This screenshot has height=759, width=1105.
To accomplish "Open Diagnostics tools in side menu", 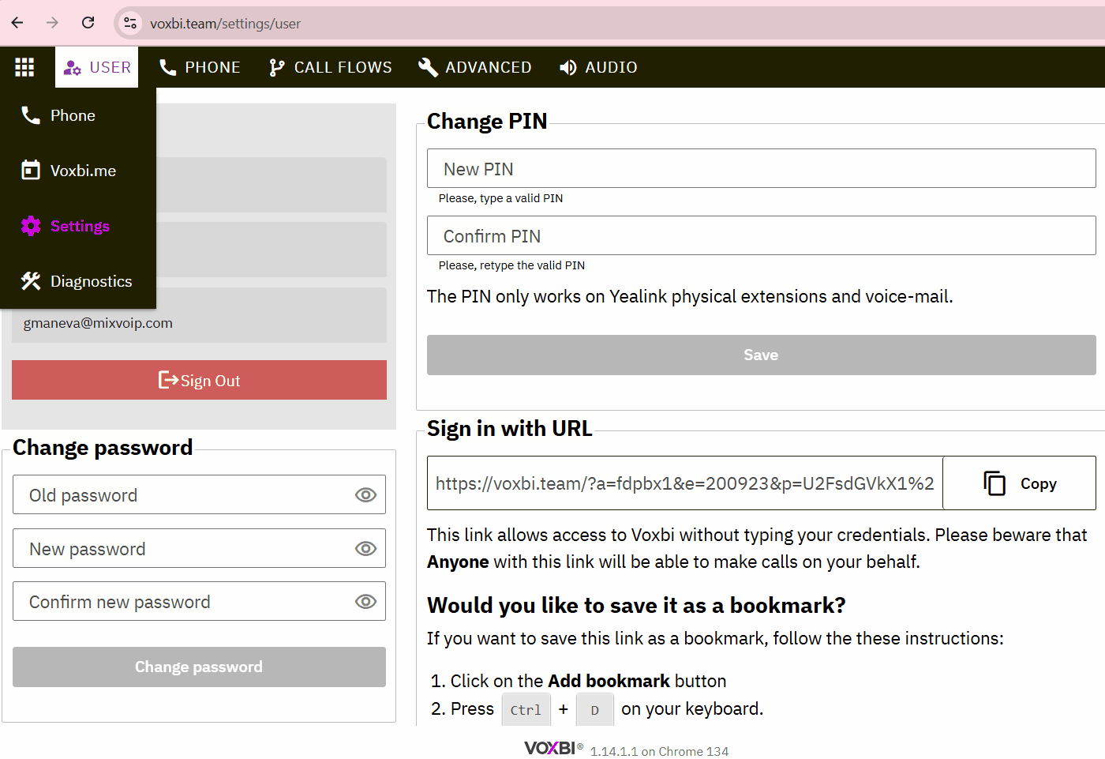I will [x=90, y=281].
